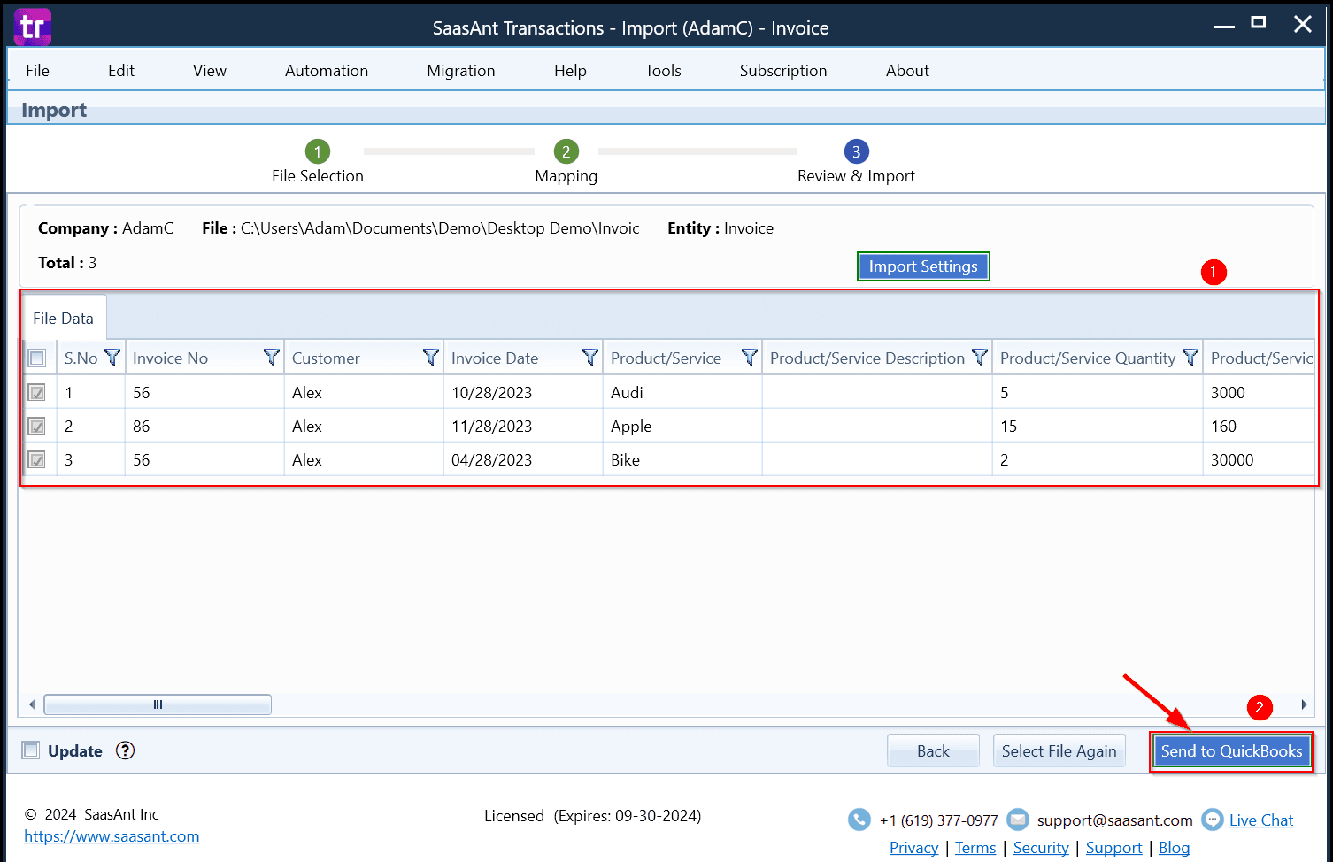1333x862 pixels.
Task: Click the phone icon in the footer
Action: coord(859,820)
